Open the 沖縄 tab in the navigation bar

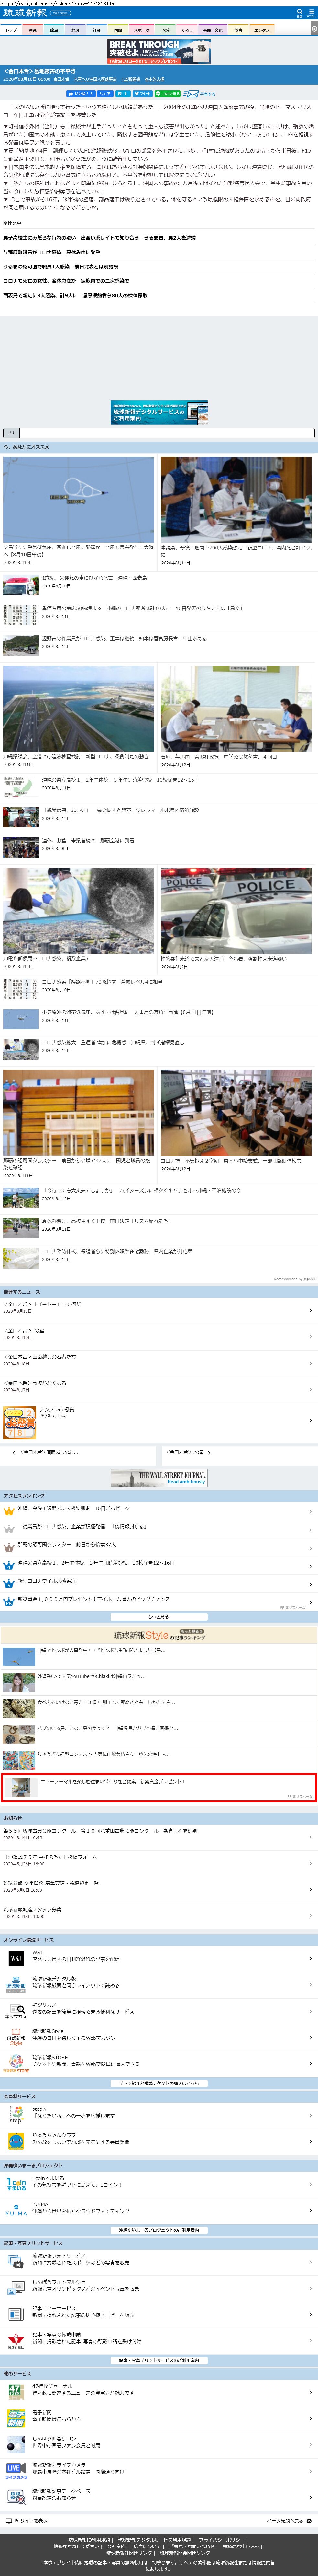33,30
